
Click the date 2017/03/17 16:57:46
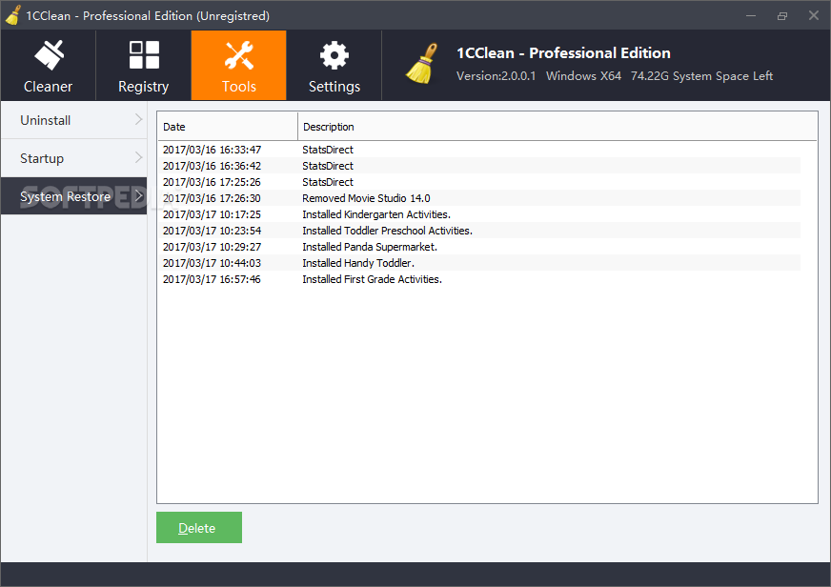(212, 279)
